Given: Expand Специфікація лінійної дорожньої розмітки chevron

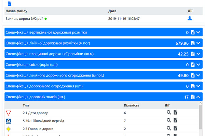Looking at the screenshot, I should coord(199,43).
